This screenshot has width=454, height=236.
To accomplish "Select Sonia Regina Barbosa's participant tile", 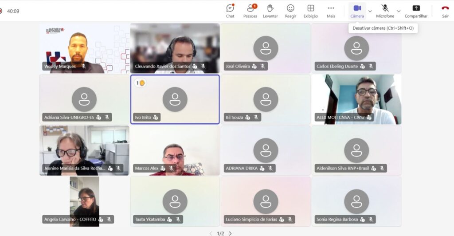I will 356,201.
